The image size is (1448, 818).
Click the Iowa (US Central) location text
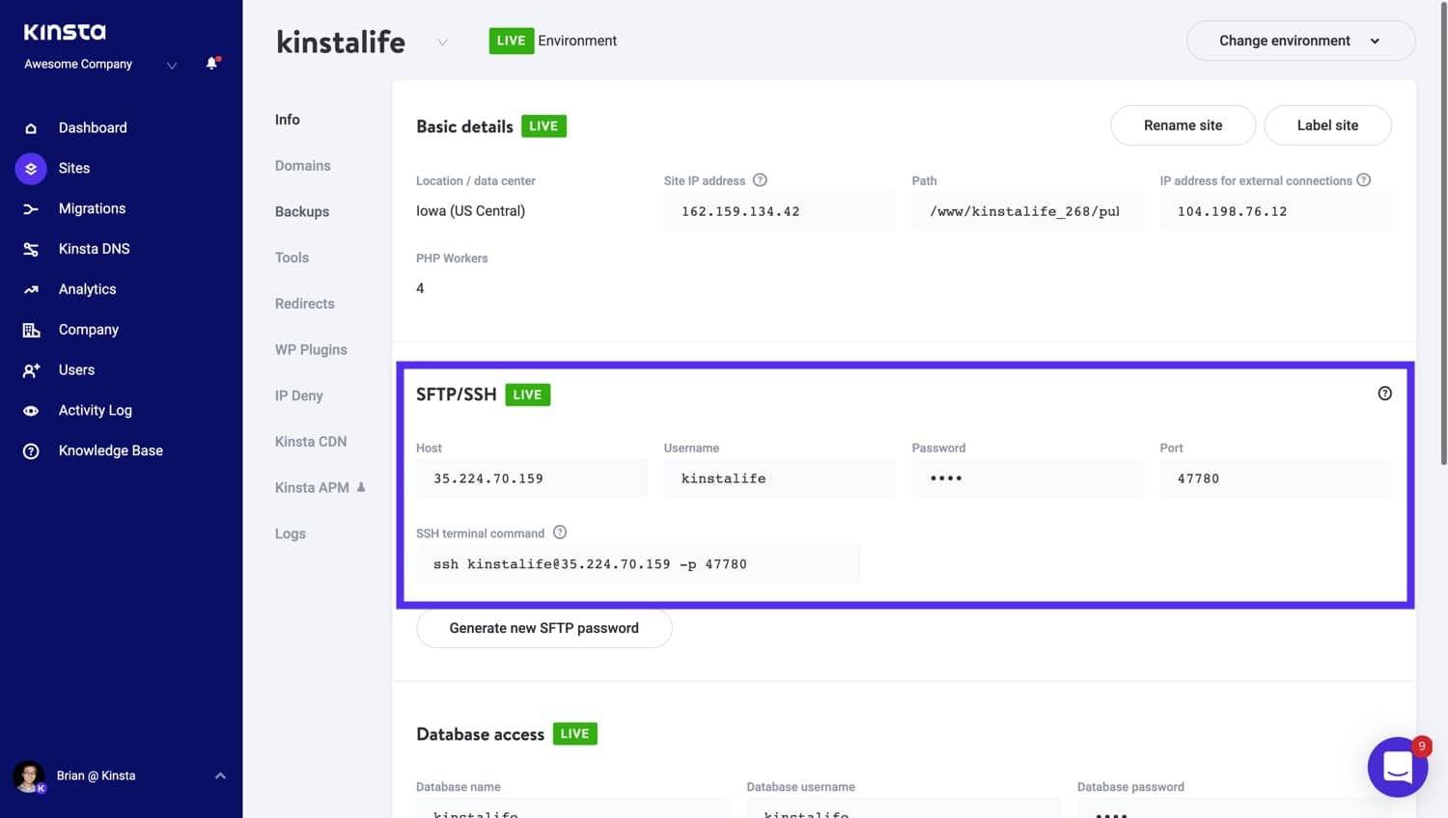click(470, 211)
